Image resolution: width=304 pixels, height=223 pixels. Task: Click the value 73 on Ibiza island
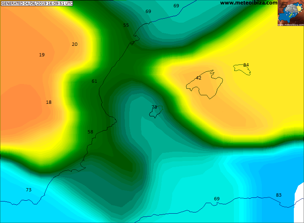pos(154,107)
